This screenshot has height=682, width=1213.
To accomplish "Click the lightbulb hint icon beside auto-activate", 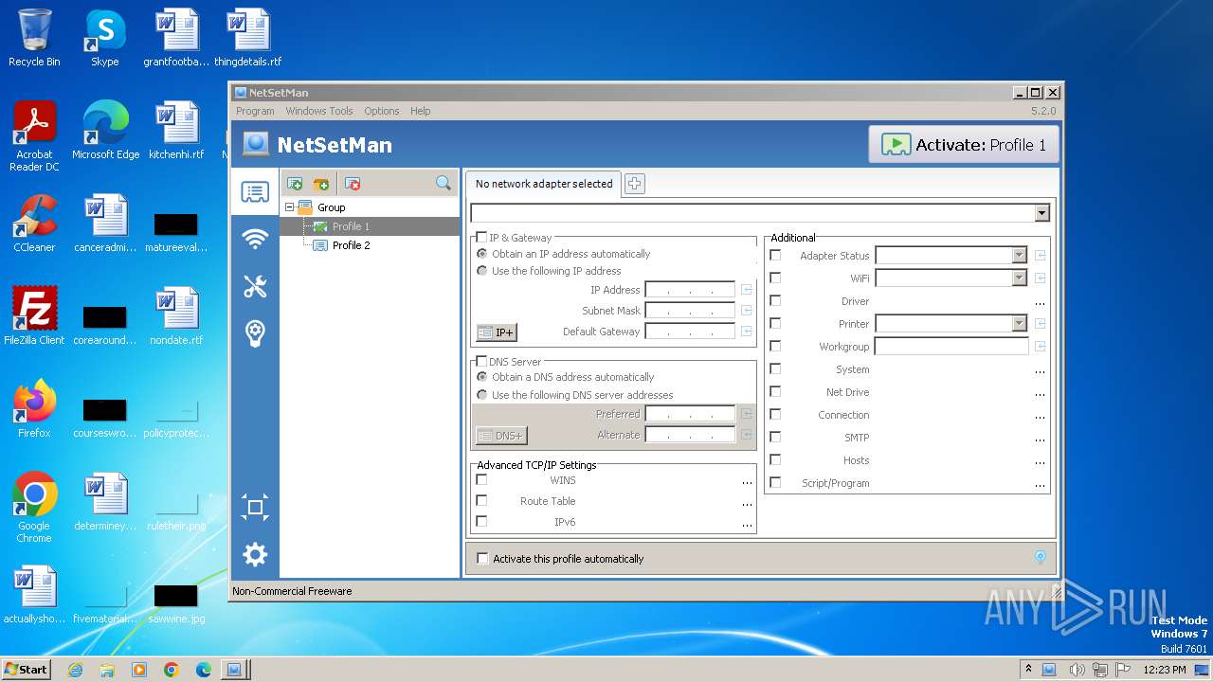I will (x=1040, y=558).
